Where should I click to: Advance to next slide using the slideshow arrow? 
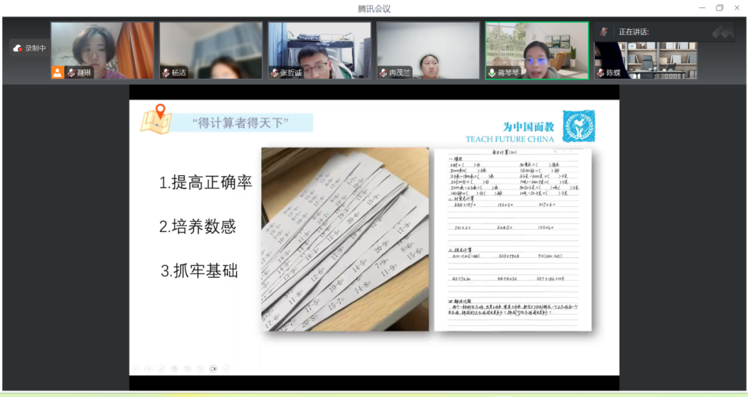[x=149, y=369]
